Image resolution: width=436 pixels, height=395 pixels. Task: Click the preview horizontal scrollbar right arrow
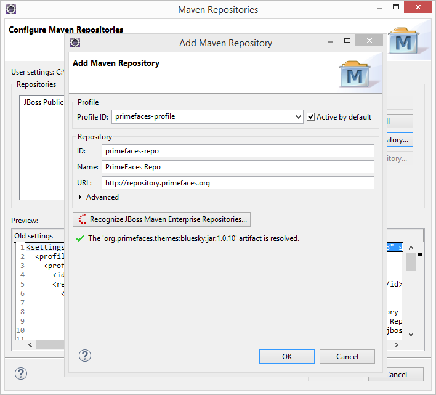(397, 345)
